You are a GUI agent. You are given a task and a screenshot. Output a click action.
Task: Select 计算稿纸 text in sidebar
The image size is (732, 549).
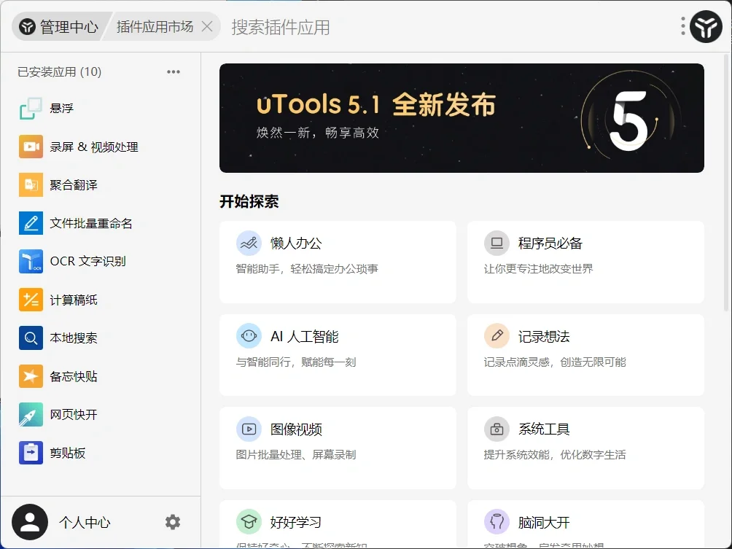pos(74,300)
